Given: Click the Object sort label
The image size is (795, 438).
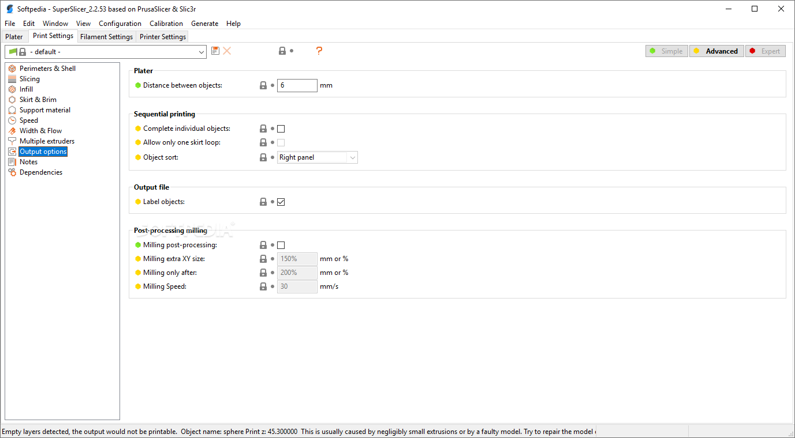Looking at the screenshot, I should (161, 157).
